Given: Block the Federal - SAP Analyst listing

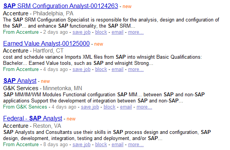Looking at the screenshot, I should [101, 145].
